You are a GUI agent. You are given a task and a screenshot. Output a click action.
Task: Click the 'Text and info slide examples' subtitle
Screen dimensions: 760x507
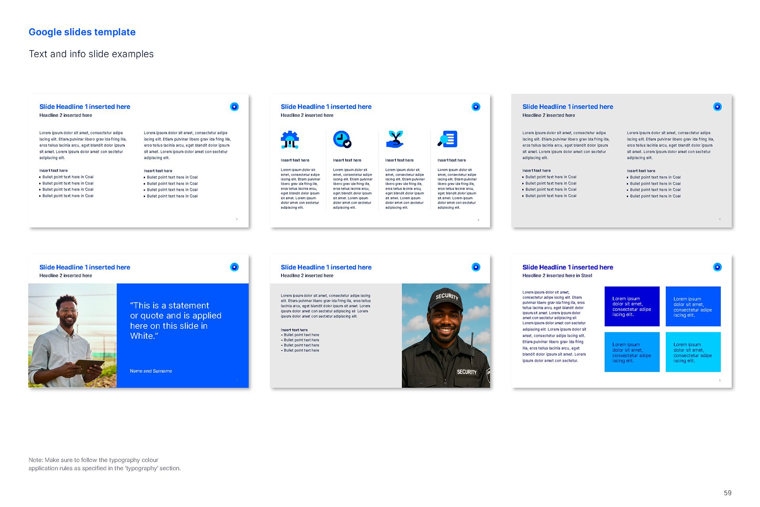point(91,54)
